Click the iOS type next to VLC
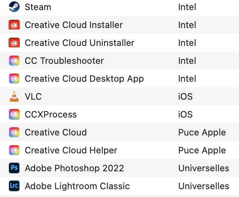This screenshot has width=239, height=197. 185,97
